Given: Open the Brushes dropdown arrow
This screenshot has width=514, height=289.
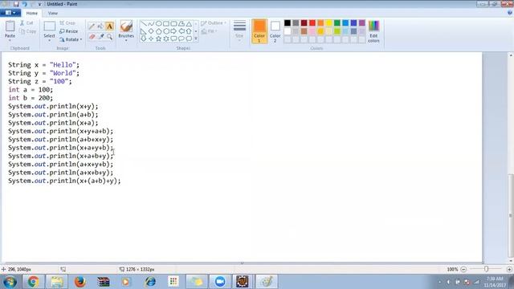Looking at the screenshot, I should pyautogui.click(x=126, y=40).
